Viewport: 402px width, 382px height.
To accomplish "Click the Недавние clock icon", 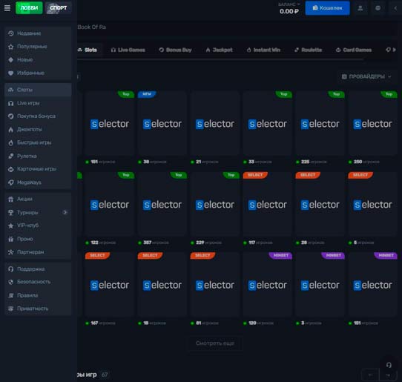I will tap(11, 33).
